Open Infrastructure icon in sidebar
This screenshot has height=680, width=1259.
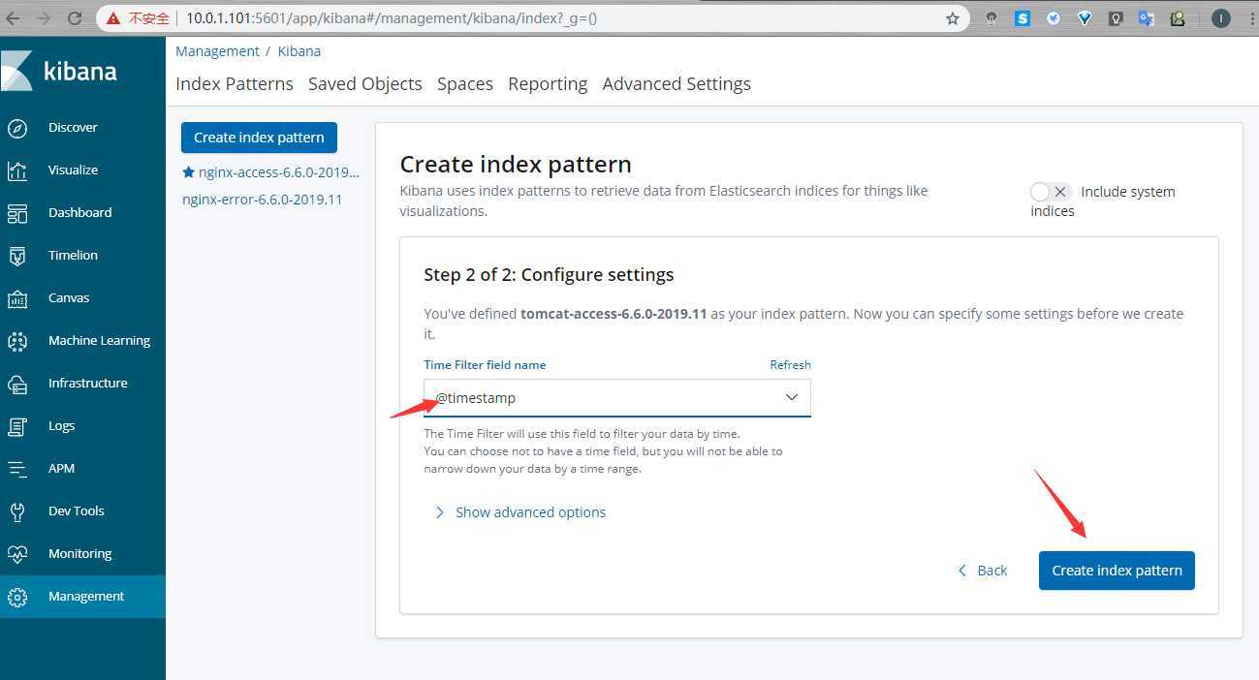(17, 384)
